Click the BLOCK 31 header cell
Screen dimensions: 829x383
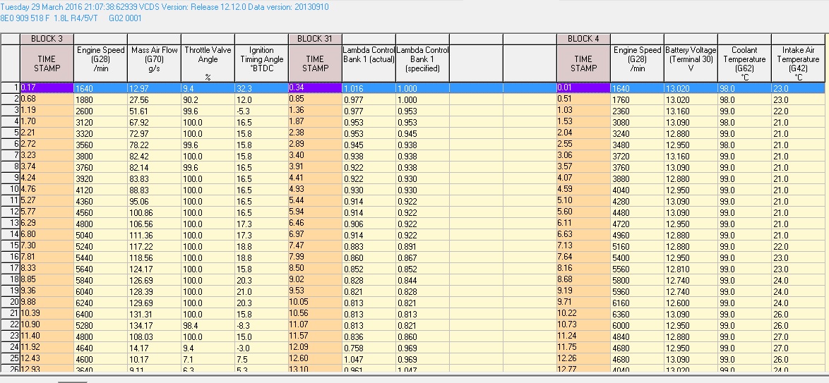coord(315,39)
